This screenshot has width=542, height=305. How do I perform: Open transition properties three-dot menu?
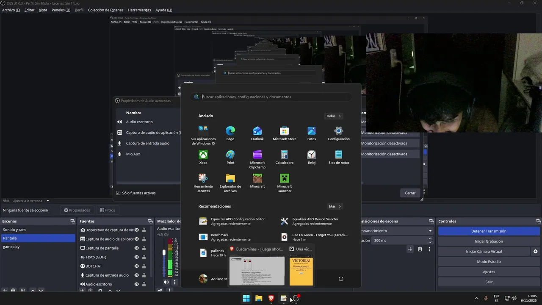pos(429,249)
